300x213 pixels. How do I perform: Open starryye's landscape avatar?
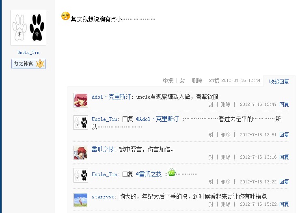(x=81, y=200)
